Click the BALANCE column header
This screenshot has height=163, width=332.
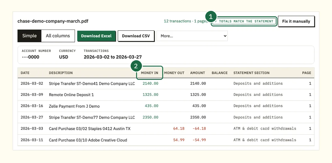tap(220, 73)
